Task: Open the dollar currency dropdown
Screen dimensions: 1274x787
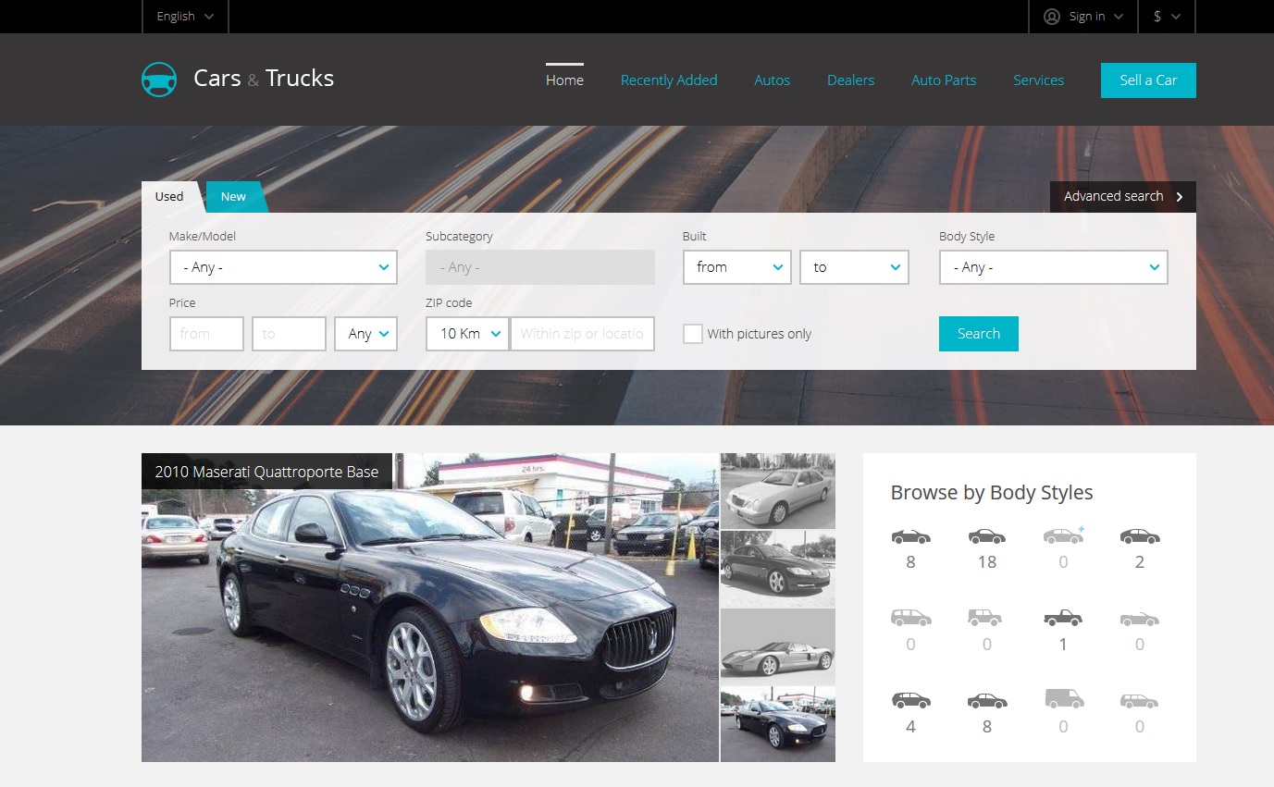Action: pyautogui.click(x=1167, y=17)
